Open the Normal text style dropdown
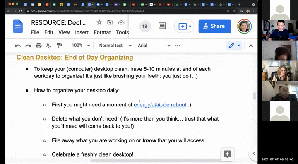This screenshot has width=298, height=164. 115,46
